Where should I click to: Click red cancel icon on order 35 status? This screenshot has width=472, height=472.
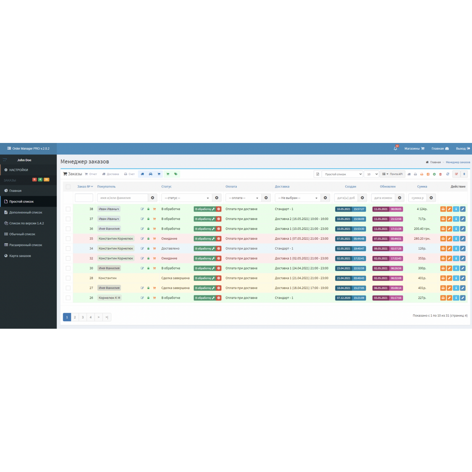point(219,239)
